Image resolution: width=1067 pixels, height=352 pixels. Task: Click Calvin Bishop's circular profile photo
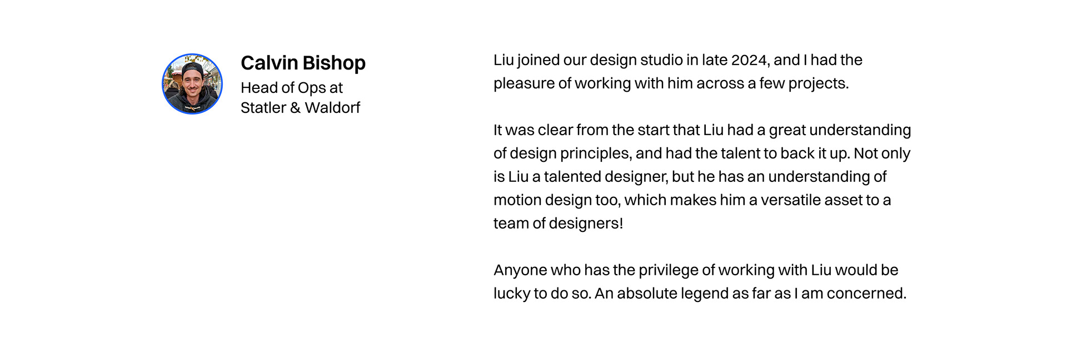192,84
